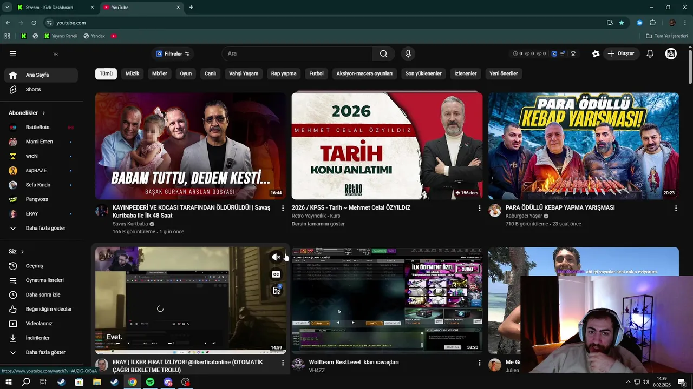Viewport: 693px width, 389px height.
Task: Select the Müzik filter chip
Action: pyautogui.click(x=132, y=73)
